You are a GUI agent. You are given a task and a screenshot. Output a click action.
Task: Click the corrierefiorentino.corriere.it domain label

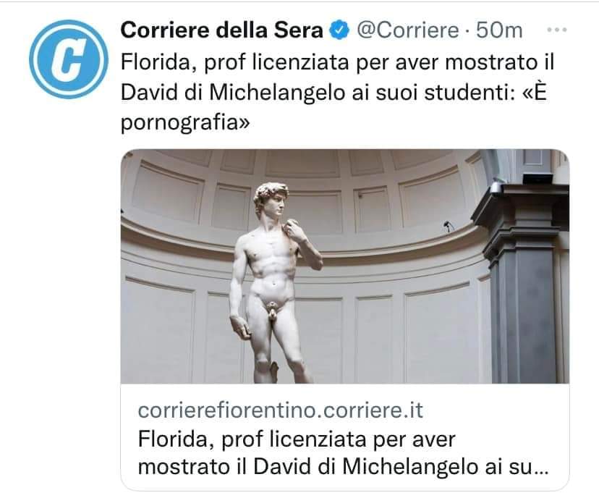click(281, 410)
